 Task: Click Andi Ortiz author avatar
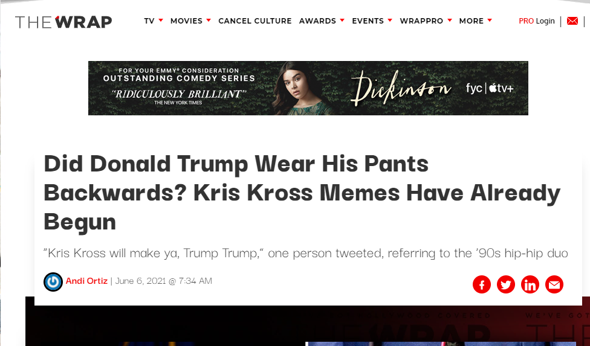click(x=53, y=282)
